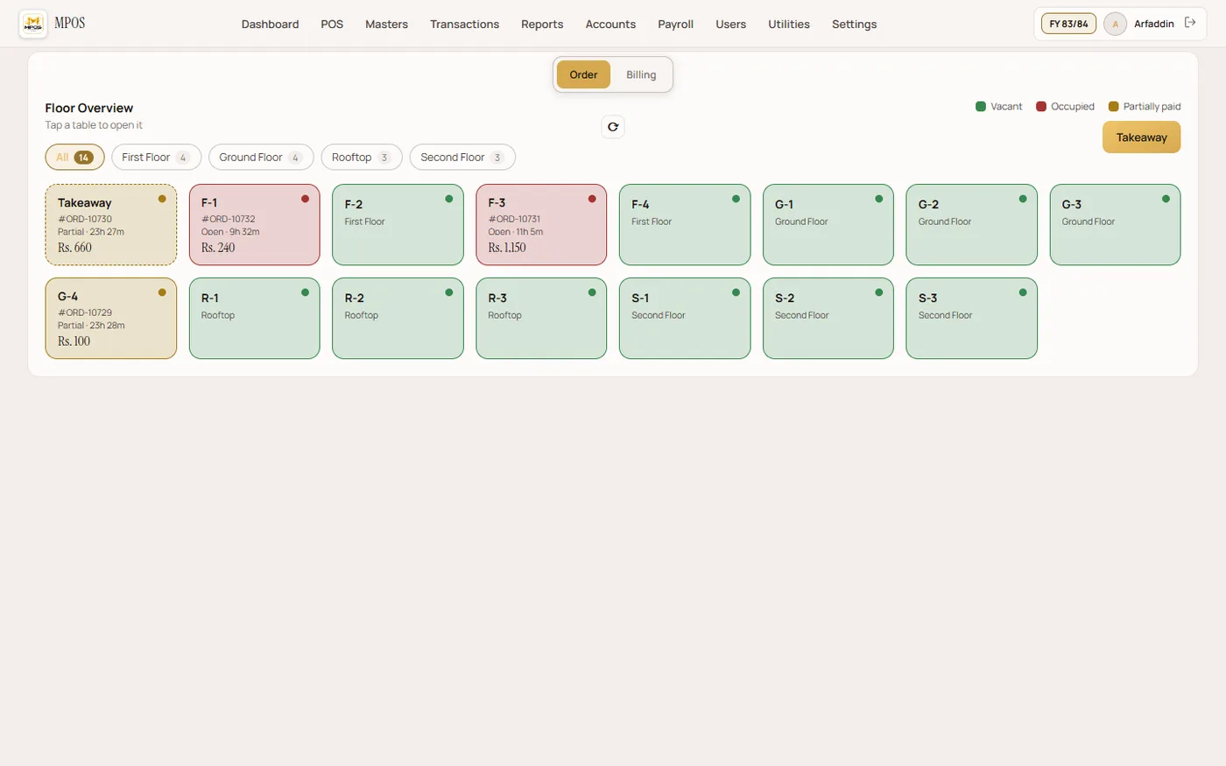Filter tables by Ground Floor
This screenshot has height=766, width=1226.
[261, 158]
